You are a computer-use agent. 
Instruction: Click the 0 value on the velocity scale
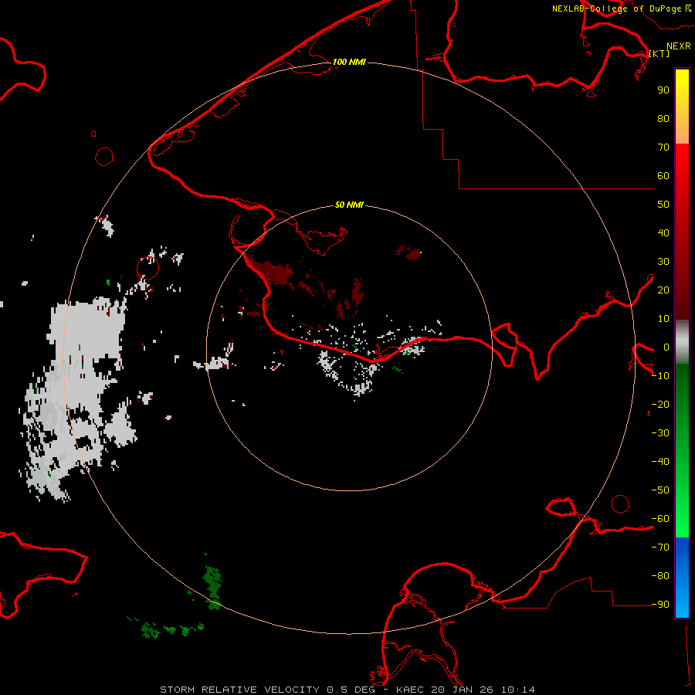[666, 347]
